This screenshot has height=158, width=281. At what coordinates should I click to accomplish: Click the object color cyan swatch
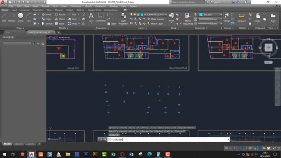(x=201, y=14)
